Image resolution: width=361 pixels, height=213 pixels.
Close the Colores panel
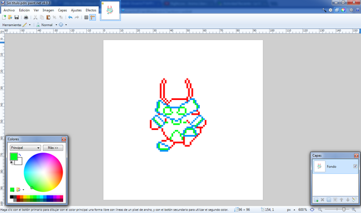pyautogui.click(x=64, y=139)
